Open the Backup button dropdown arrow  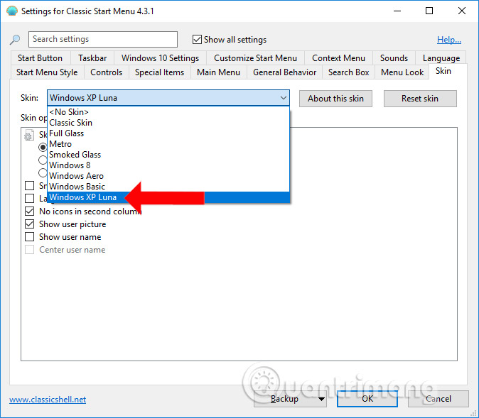(x=321, y=399)
